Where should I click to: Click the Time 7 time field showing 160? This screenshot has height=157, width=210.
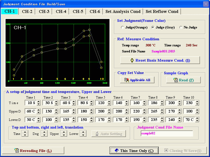tap(136, 103)
